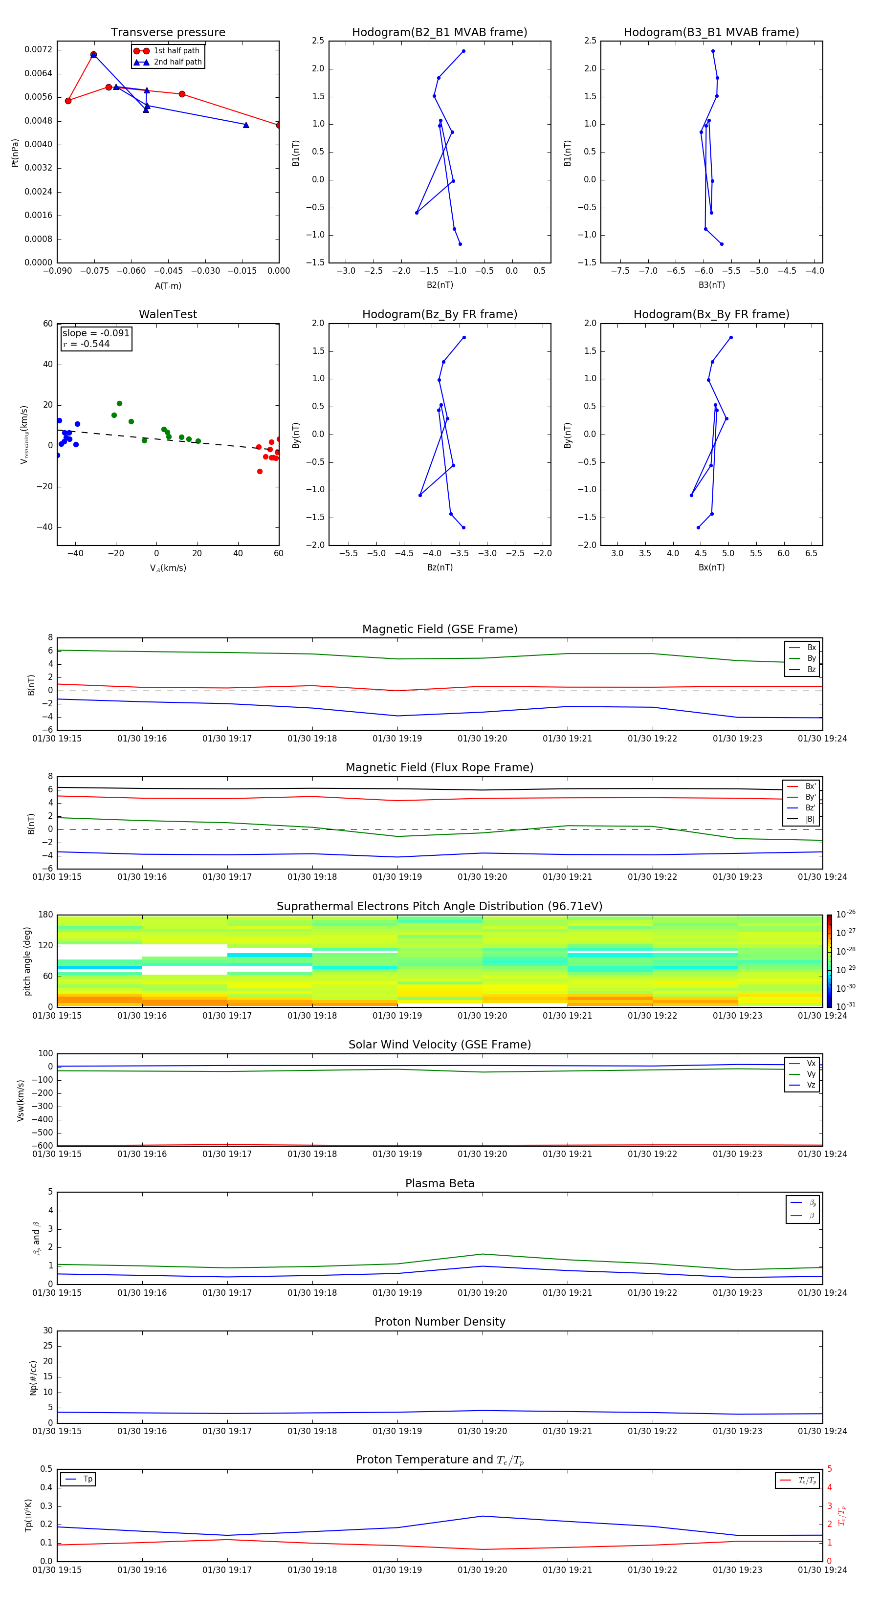Click the "Vx" velocity legend entry
This screenshot has height=1613, width=880.
(x=802, y=1063)
